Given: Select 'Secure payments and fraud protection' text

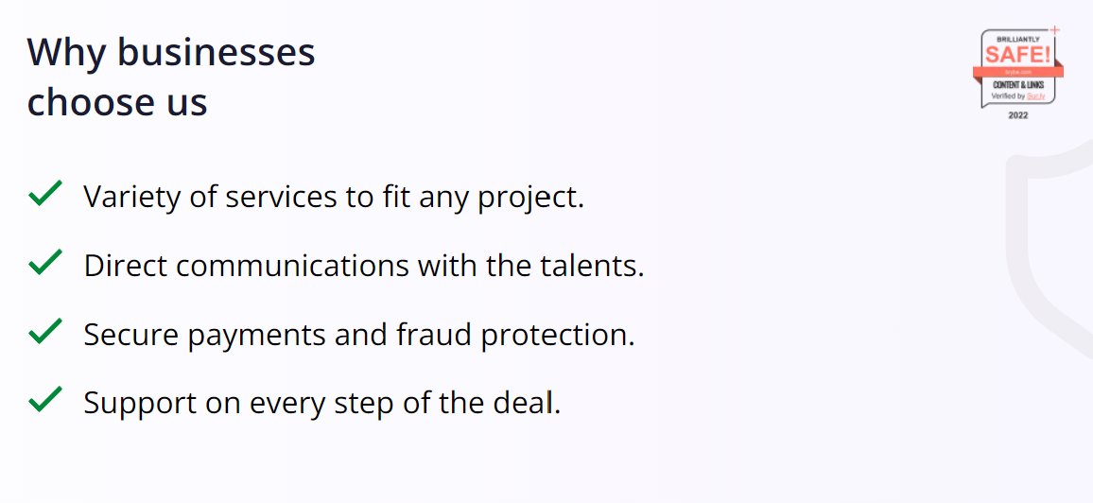Looking at the screenshot, I should [358, 335].
